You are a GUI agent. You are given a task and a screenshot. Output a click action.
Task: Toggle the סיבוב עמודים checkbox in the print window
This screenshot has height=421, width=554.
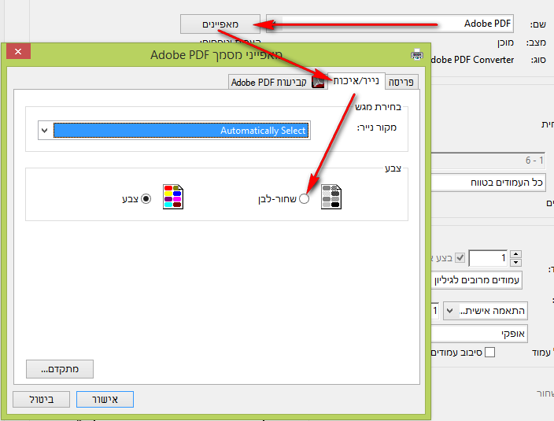tap(489, 352)
